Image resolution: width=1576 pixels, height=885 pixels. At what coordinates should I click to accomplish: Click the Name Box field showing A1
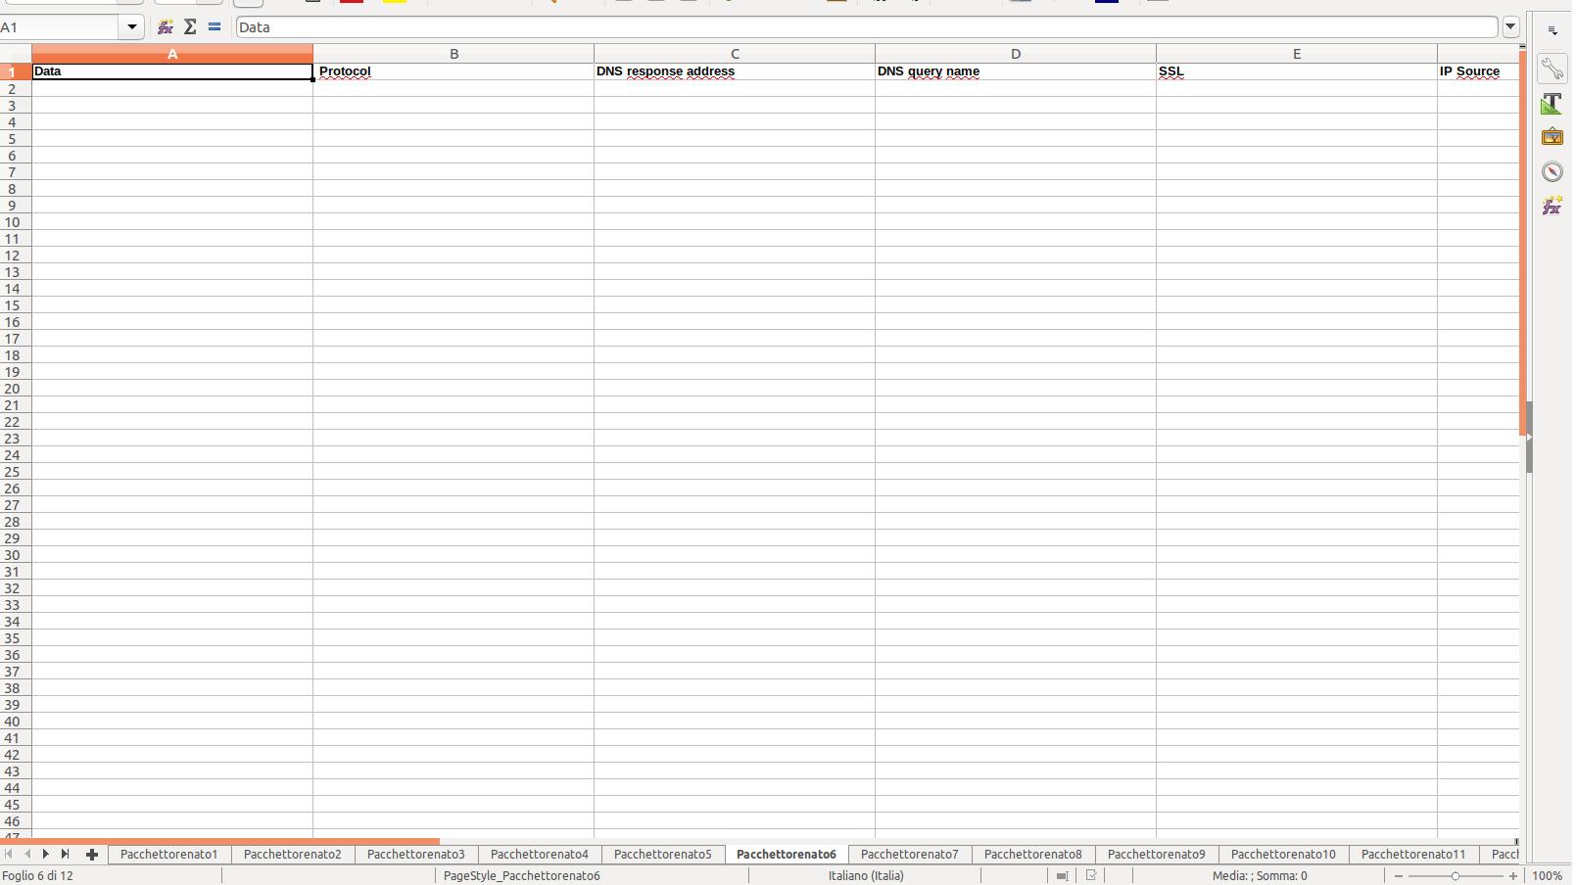pos(61,27)
